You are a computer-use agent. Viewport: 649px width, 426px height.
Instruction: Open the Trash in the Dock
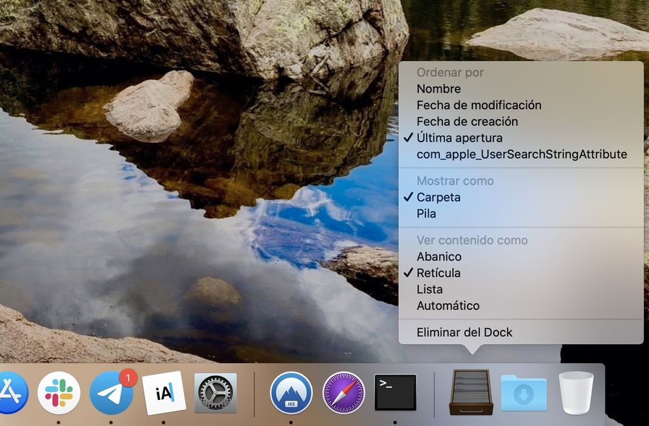[x=576, y=393]
